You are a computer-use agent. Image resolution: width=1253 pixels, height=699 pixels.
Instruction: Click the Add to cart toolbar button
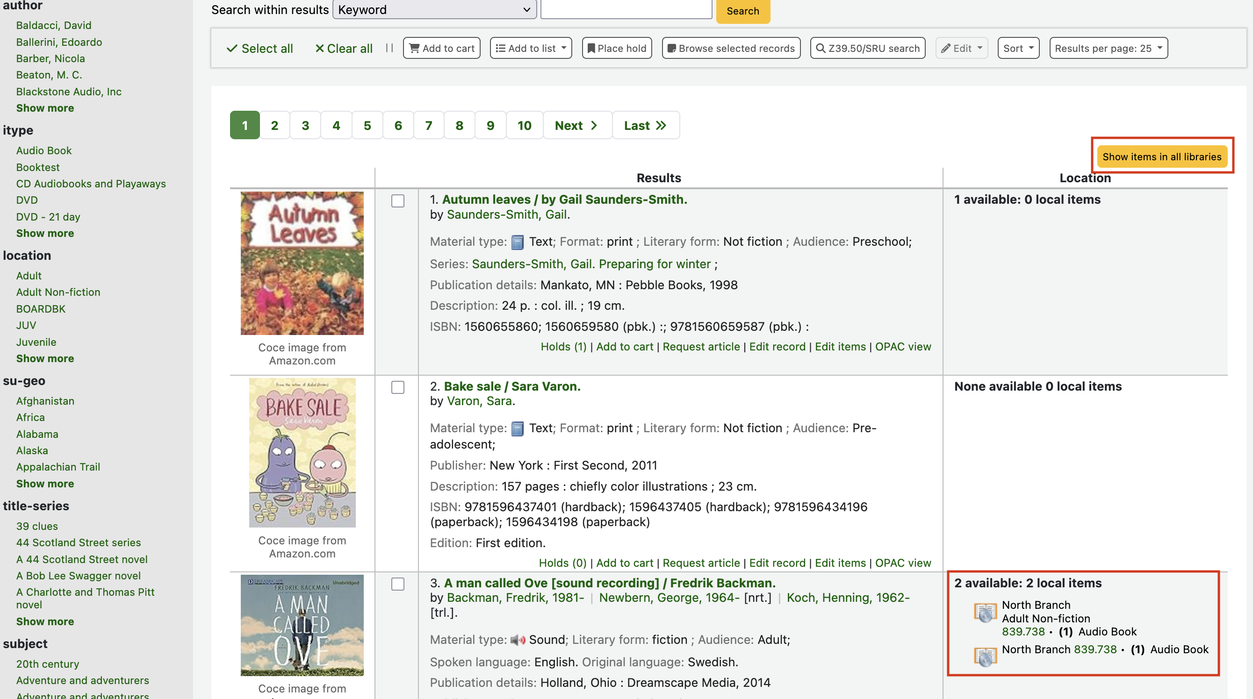pyautogui.click(x=441, y=48)
